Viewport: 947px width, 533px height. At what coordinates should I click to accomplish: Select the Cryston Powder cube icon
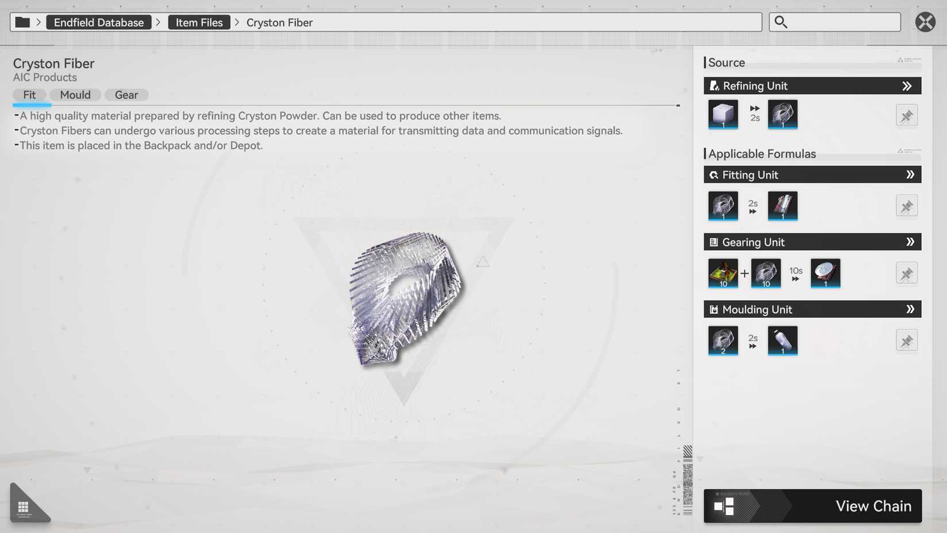723,114
